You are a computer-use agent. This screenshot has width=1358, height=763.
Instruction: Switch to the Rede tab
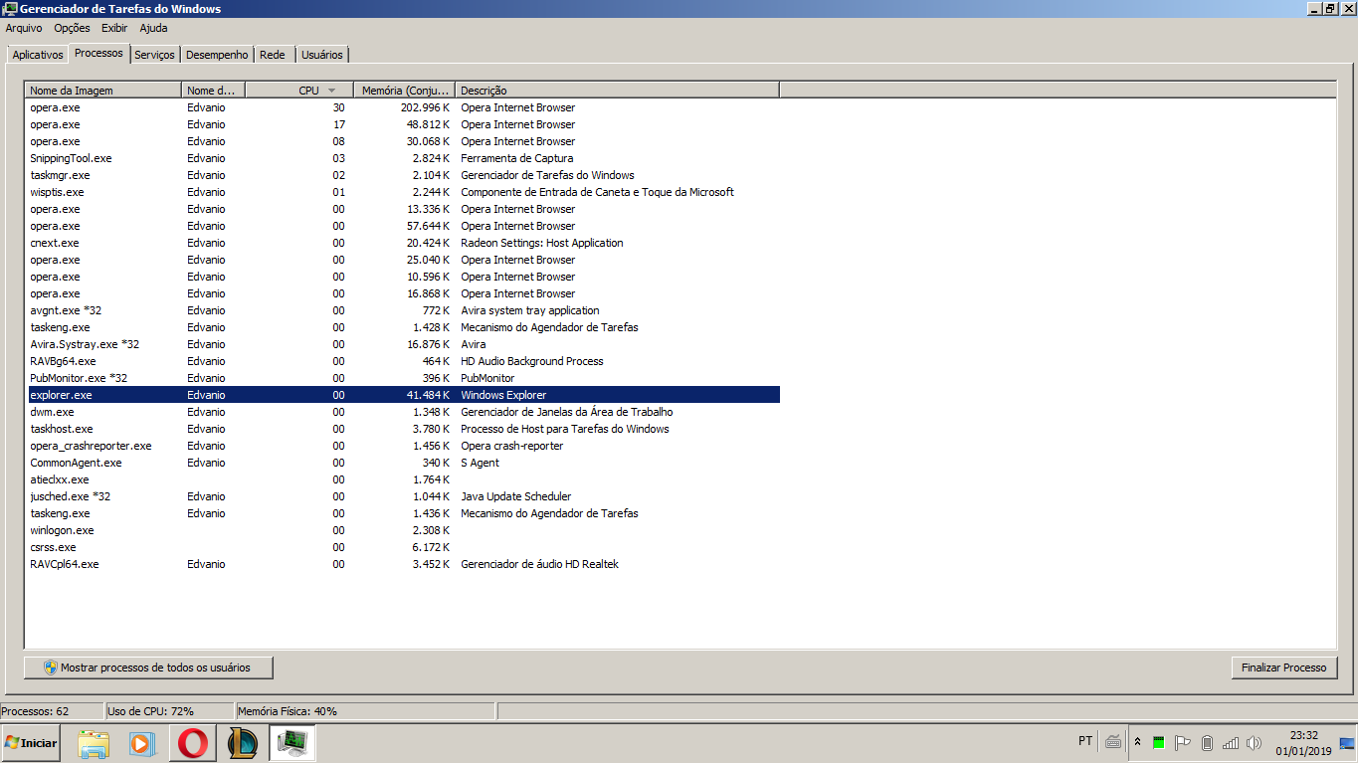pos(273,55)
